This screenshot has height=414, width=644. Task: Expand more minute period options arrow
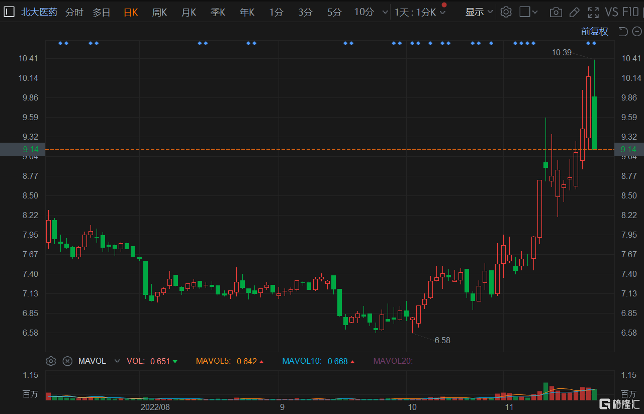(385, 13)
